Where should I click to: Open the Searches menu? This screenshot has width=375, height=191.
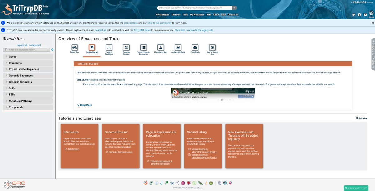(x=176, y=15)
